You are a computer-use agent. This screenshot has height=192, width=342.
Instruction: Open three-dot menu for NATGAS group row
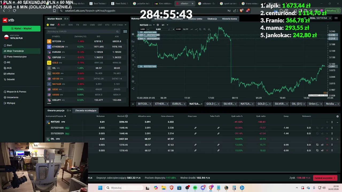coord(332,122)
